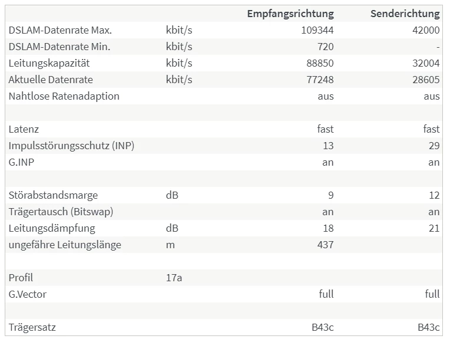The width and height of the screenshot is (450, 339).
Task: Click the send value 42000
Action: (x=426, y=30)
